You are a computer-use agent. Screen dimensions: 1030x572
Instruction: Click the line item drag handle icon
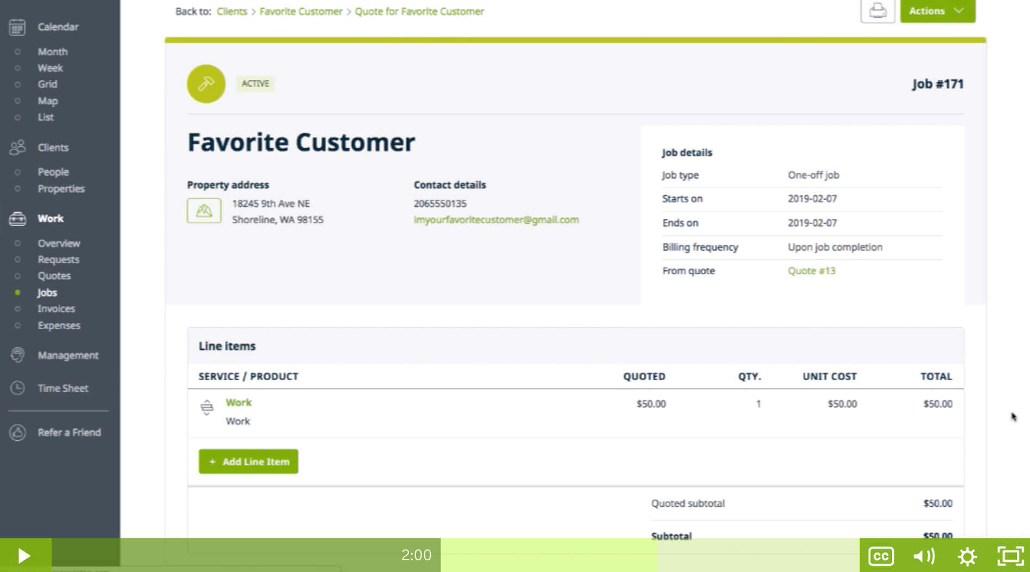pyautogui.click(x=207, y=408)
